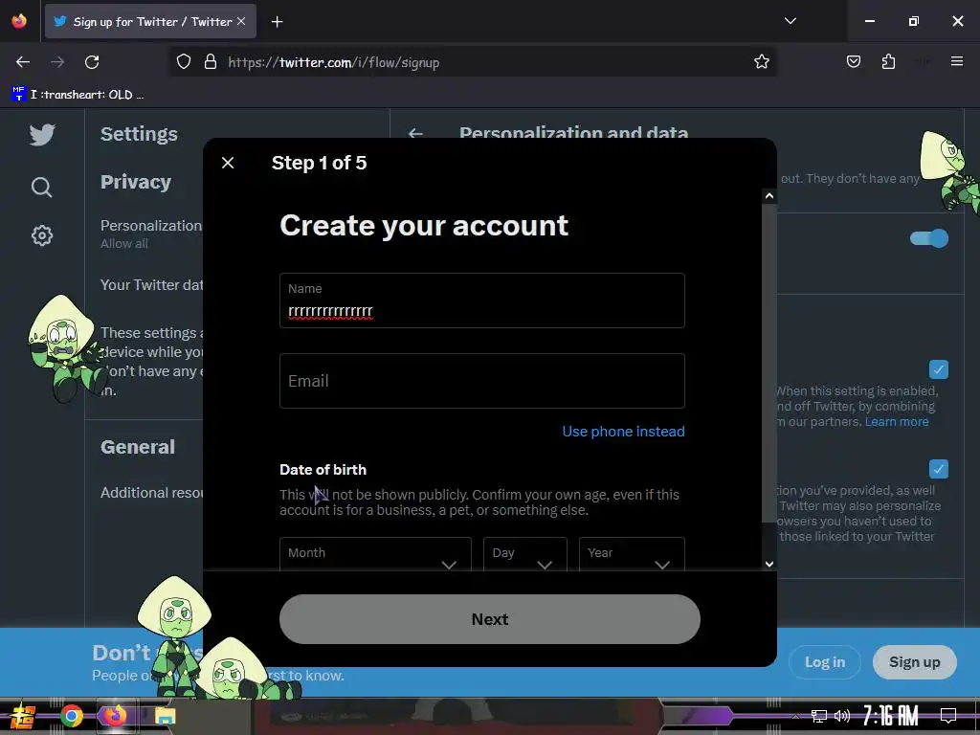Save page to Pocket icon
Screen dimensions: 980x735
pos(853,61)
